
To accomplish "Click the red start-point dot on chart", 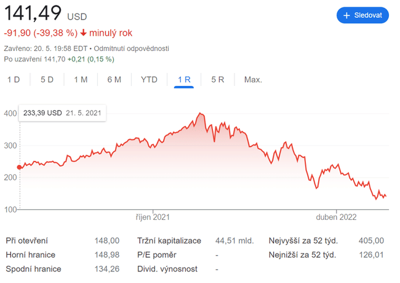I will pyautogui.click(x=20, y=167).
